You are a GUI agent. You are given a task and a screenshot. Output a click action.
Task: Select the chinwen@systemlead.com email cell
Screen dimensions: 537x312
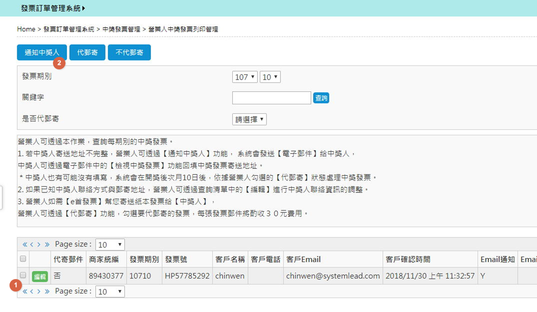pos(333,276)
